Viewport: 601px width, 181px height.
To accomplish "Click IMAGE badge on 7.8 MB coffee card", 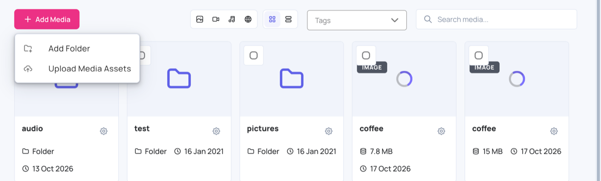I will pos(372,67).
